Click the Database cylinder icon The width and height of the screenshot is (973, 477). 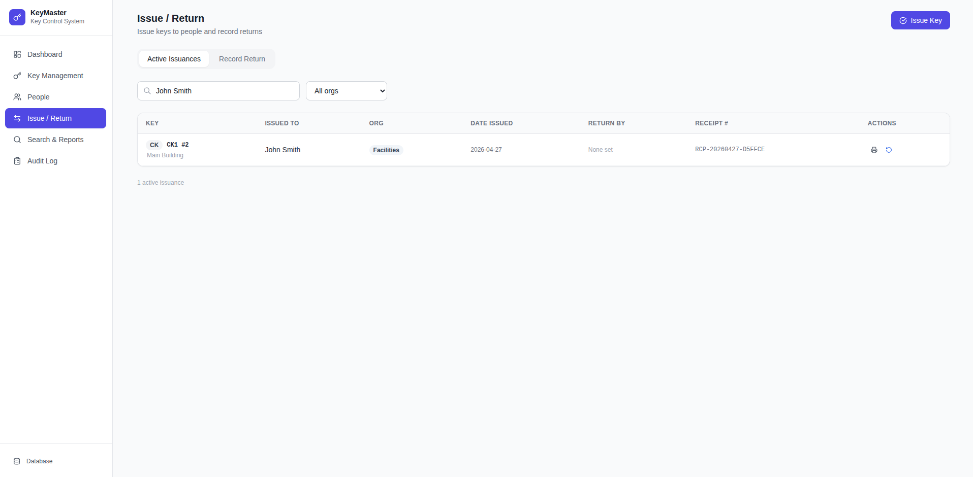coord(17,461)
